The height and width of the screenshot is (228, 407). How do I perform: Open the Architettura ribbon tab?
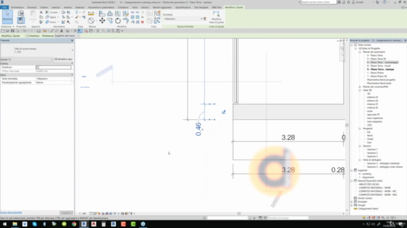pos(17,8)
